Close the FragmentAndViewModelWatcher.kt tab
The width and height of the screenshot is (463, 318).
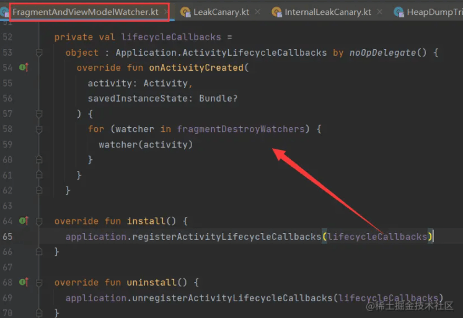pyautogui.click(x=167, y=12)
